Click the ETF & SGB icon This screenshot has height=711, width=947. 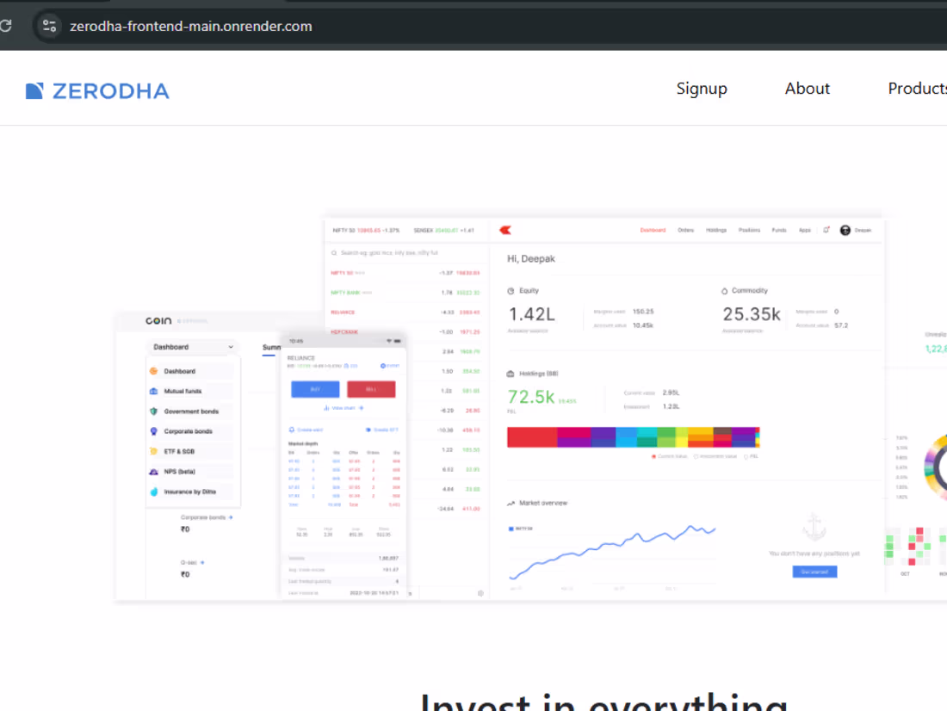(x=153, y=451)
